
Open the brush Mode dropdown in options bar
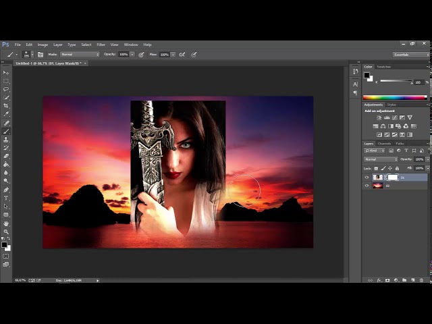click(x=80, y=54)
